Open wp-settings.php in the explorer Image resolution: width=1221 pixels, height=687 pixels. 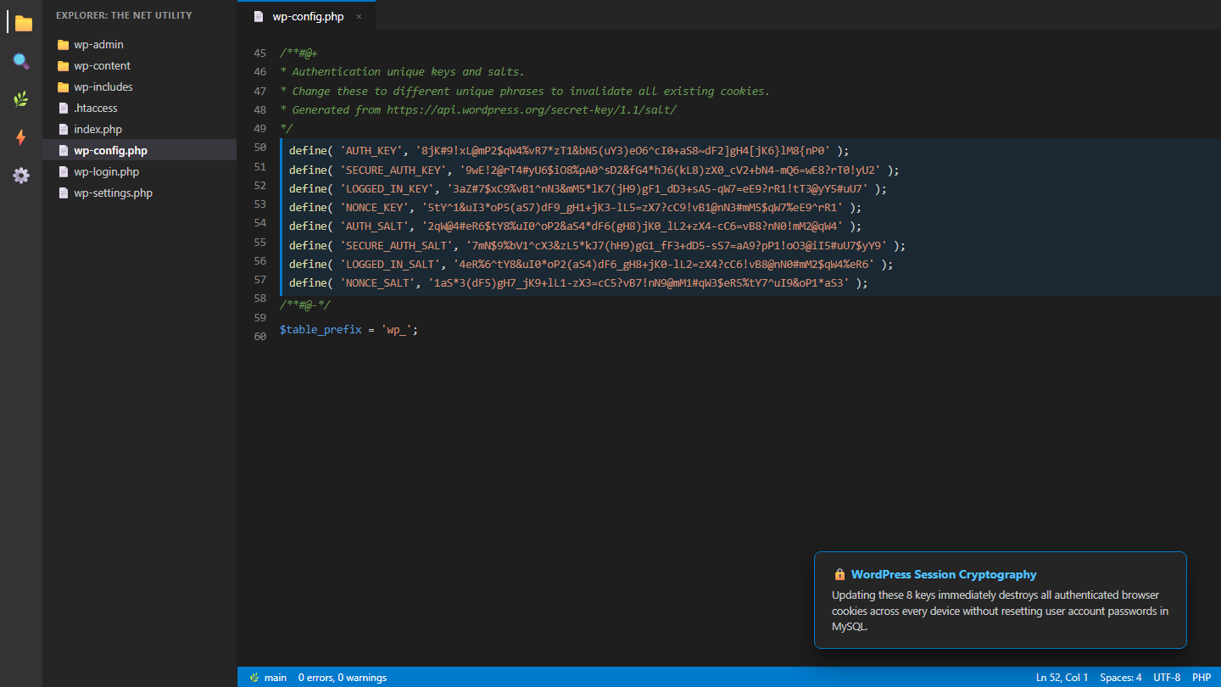click(139, 193)
